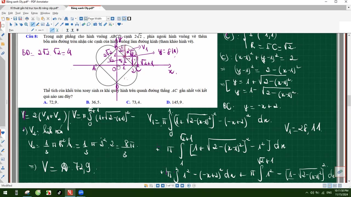
Task: Select the Zoom magnifier tool
Action: tap(26, 24)
